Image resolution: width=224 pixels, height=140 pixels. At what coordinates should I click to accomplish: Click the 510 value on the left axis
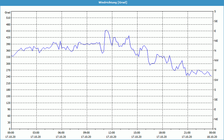8,18
